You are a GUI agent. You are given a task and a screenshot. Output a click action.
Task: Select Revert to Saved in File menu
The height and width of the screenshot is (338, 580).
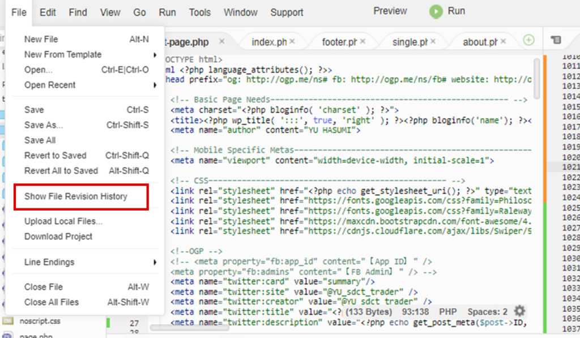pyautogui.click(x=54, y=155)
